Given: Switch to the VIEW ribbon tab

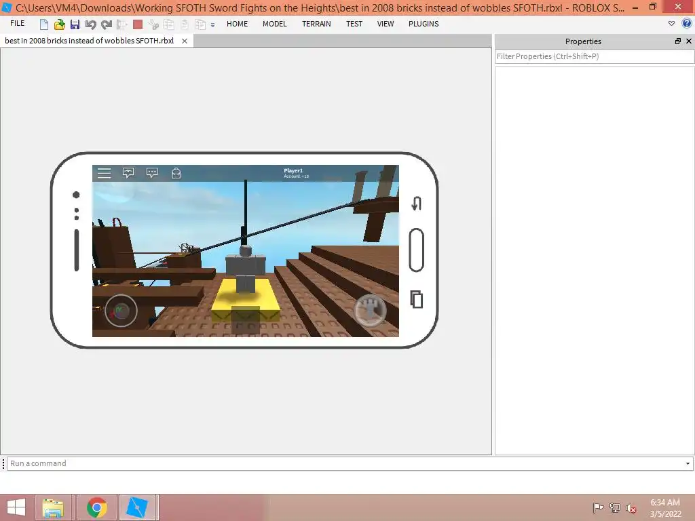Looking at the screenshot, I should point(386,24).
